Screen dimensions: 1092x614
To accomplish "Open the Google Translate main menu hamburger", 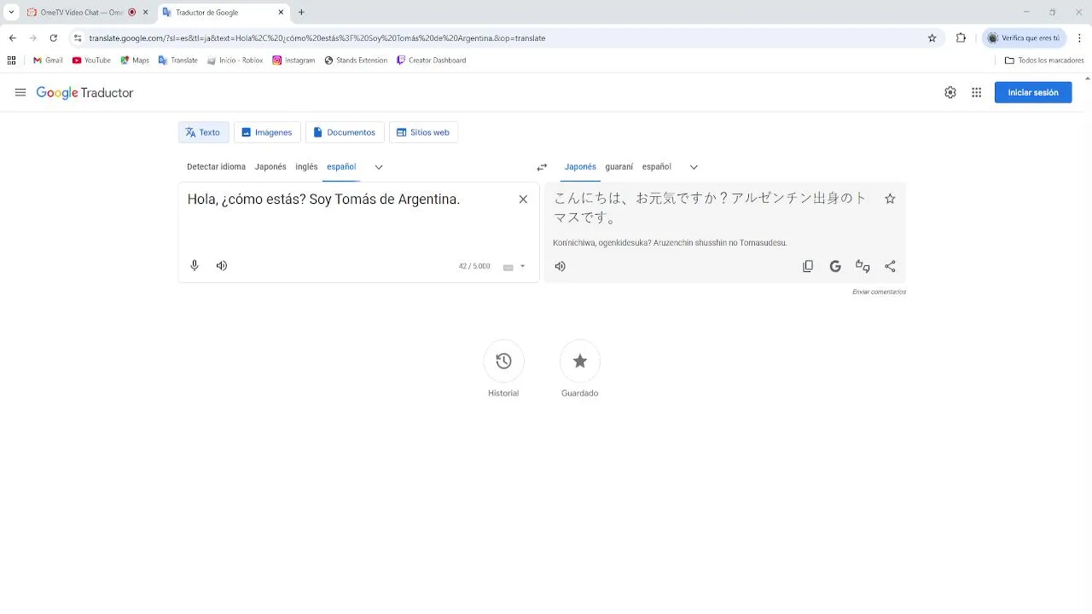I will pos(20,93).
